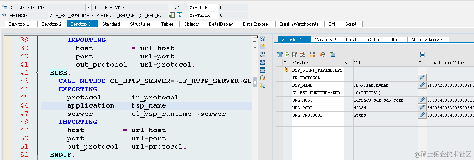Click the maximize horizontally tool icon
The image size is (474, 160).
tap(262, 70)
